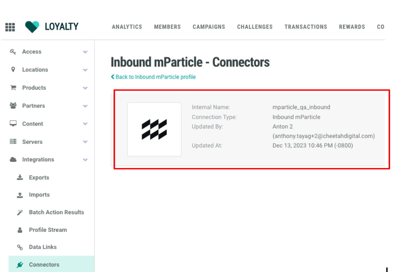The width and height of the screenshot is (395, 272).
Task: Click the Loyalty heart logo
Action: click(x=32, y=27)
